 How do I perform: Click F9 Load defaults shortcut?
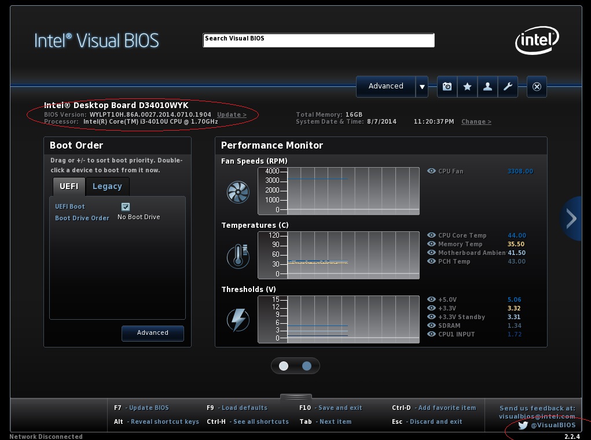coord(237,408)
